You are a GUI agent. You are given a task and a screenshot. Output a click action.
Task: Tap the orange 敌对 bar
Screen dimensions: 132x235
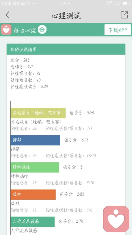tap(33, 195)
